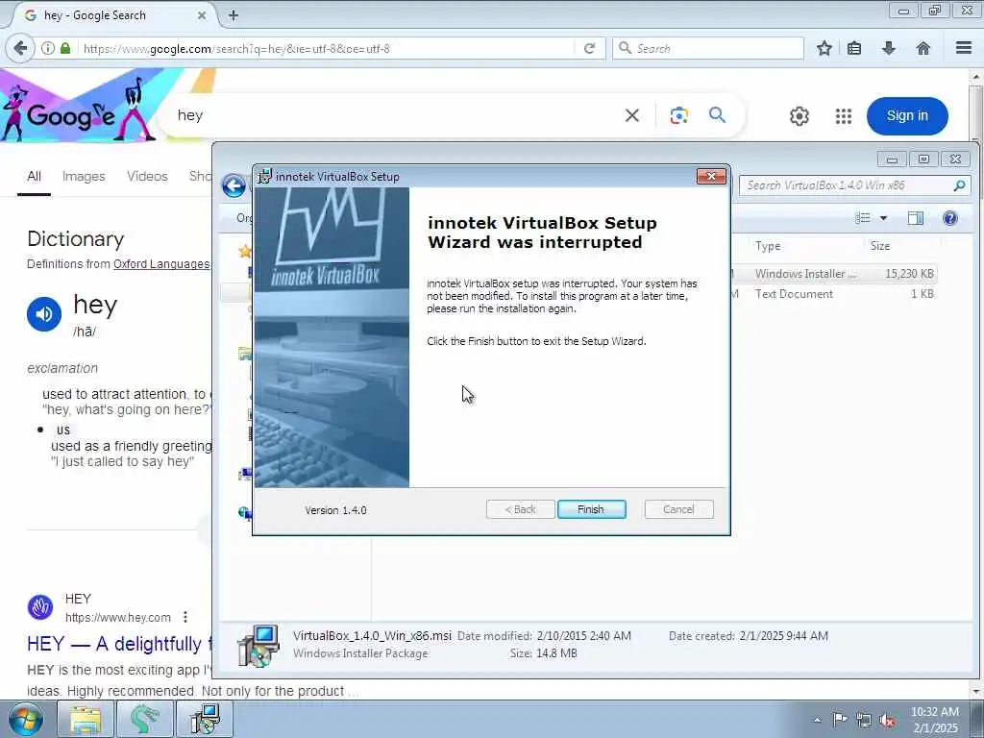Open a new Firefox tab

click(x=234, y=15)
